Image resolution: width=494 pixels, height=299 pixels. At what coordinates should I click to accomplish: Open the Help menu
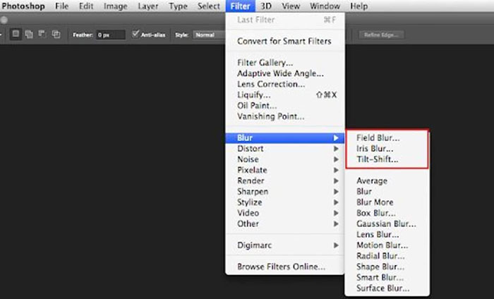(x=359, y=6)
